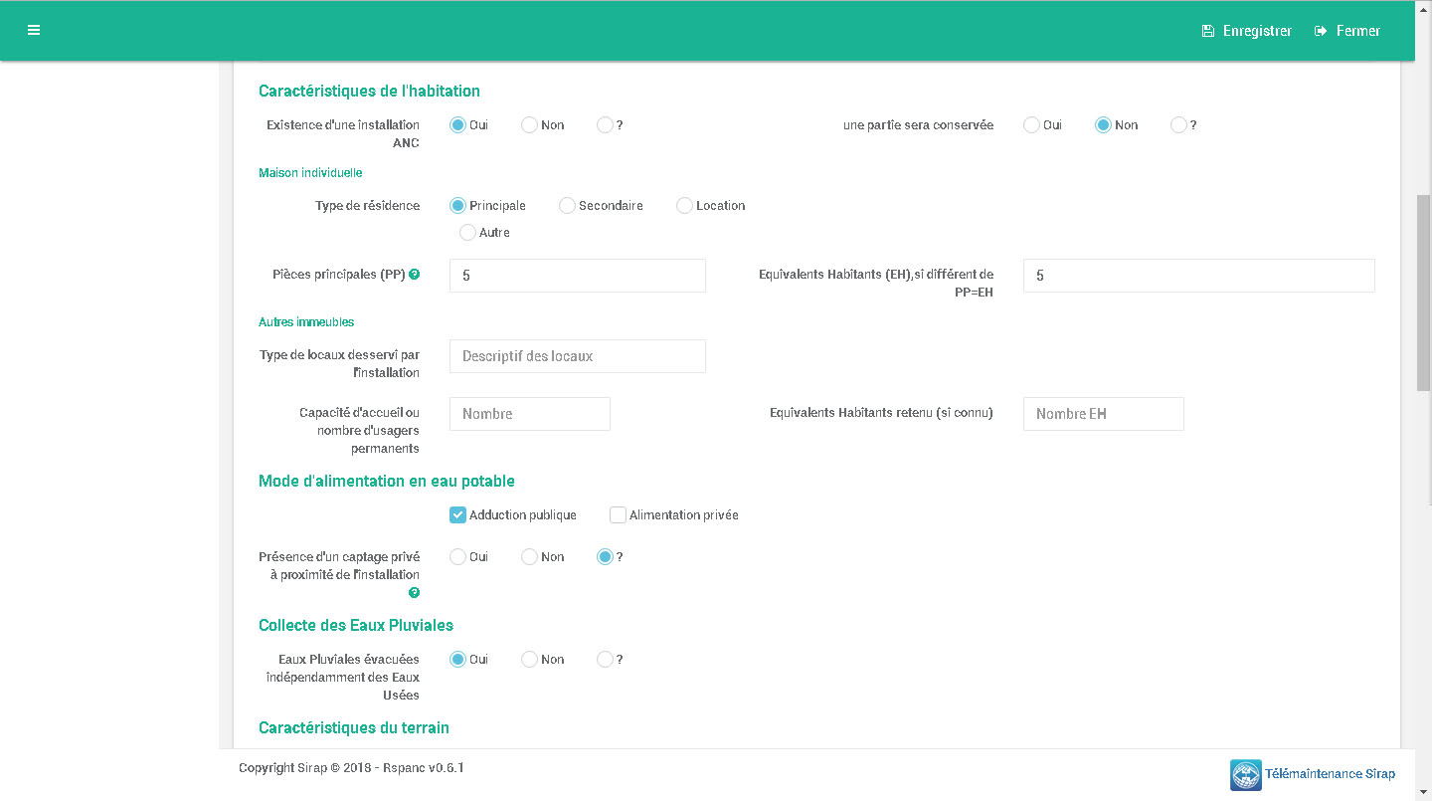Click help icon next to Pièces principales
The height and width of the screenshot is (801, 1432).
point(414,274)
